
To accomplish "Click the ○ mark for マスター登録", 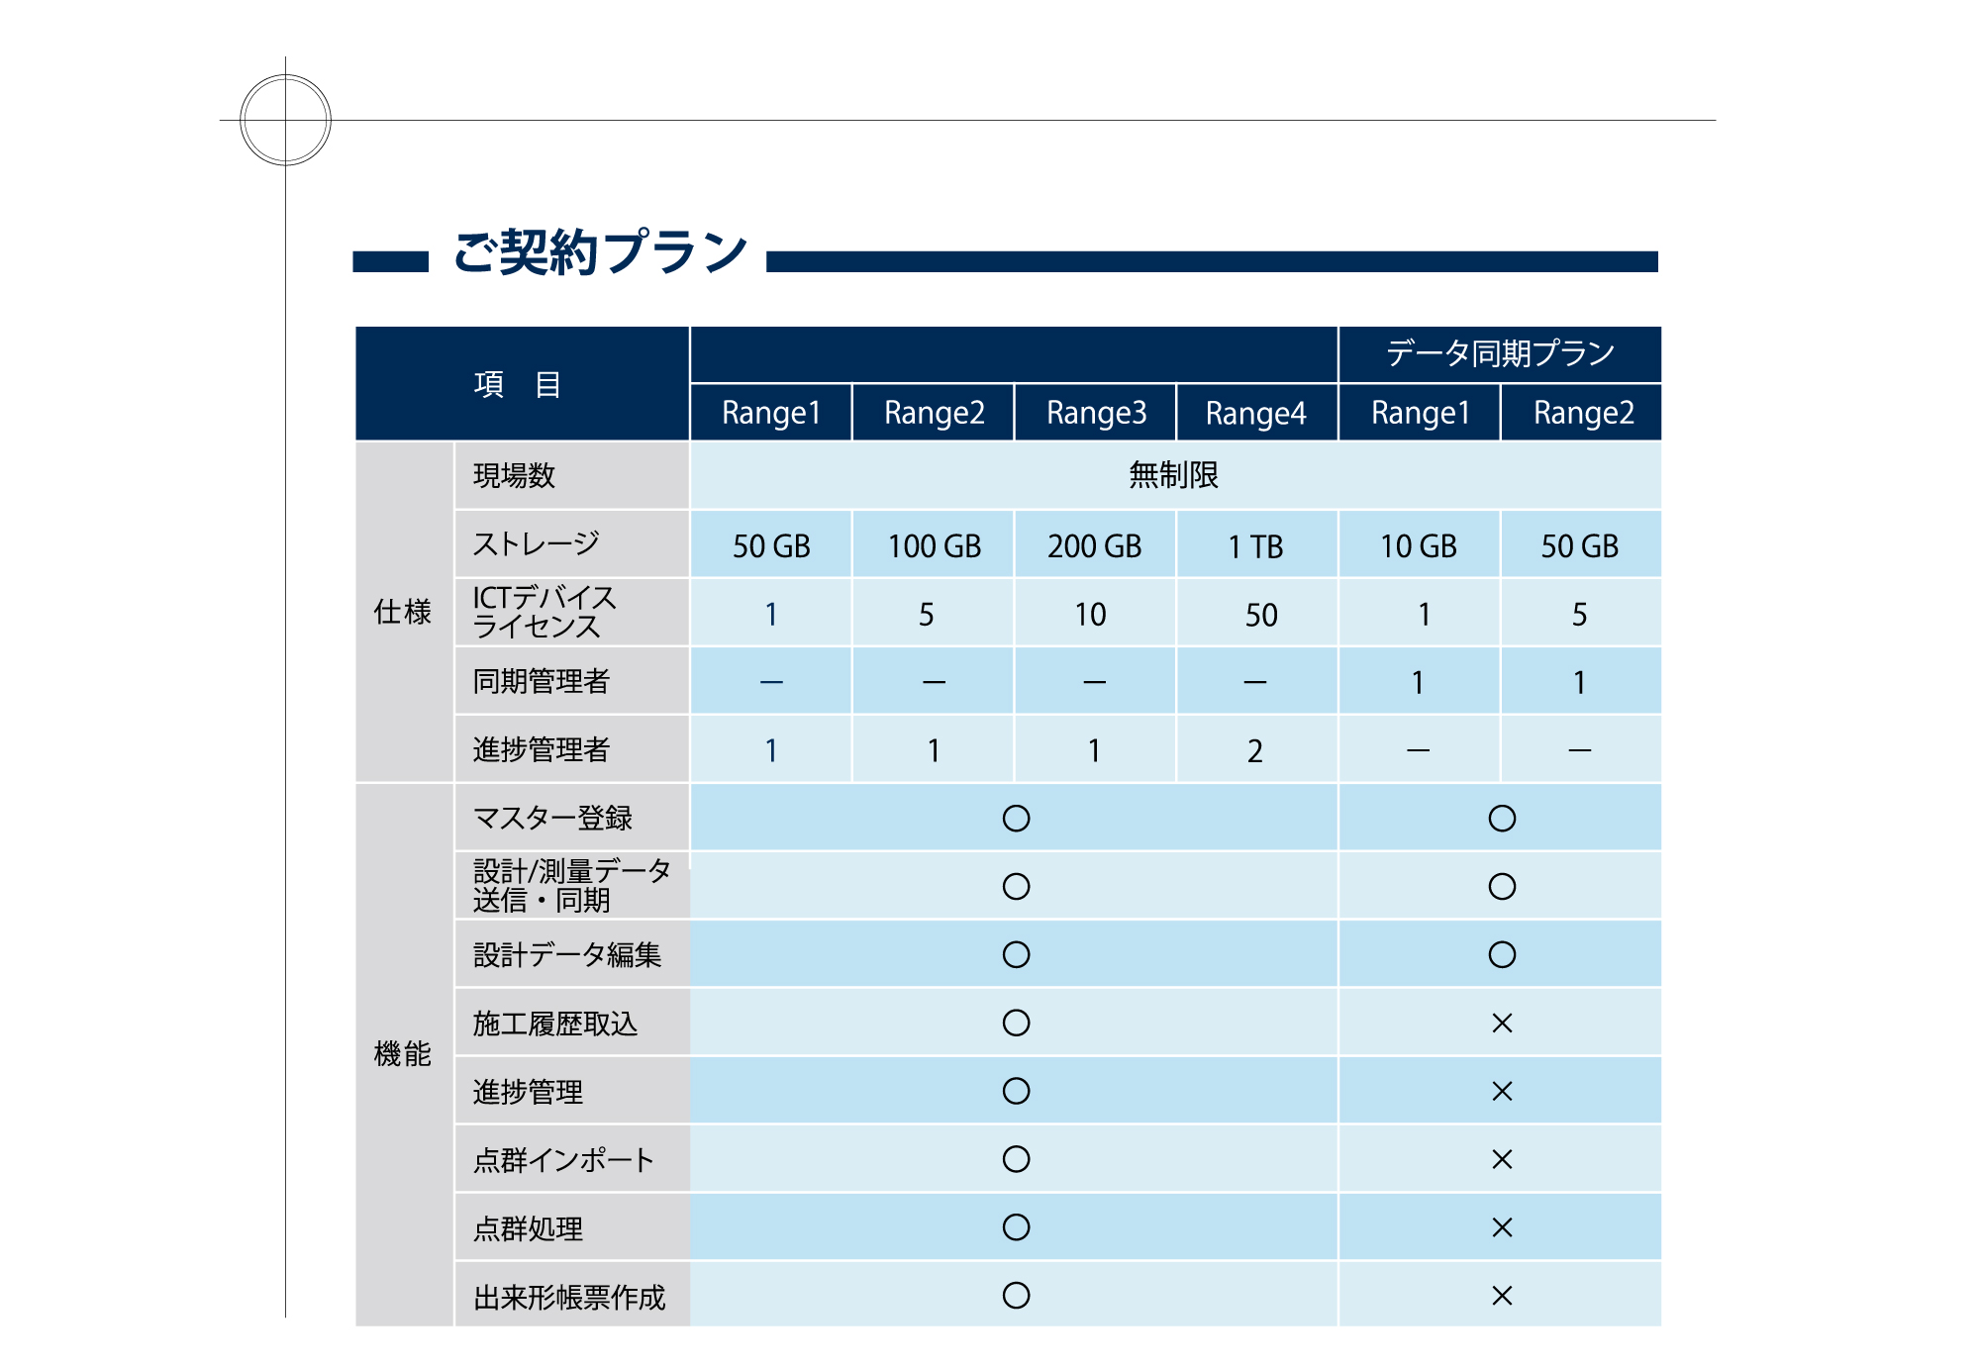I will tap(1015, 819).
